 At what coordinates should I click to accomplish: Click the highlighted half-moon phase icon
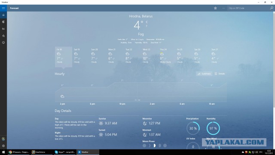click(x=154, y=146)
